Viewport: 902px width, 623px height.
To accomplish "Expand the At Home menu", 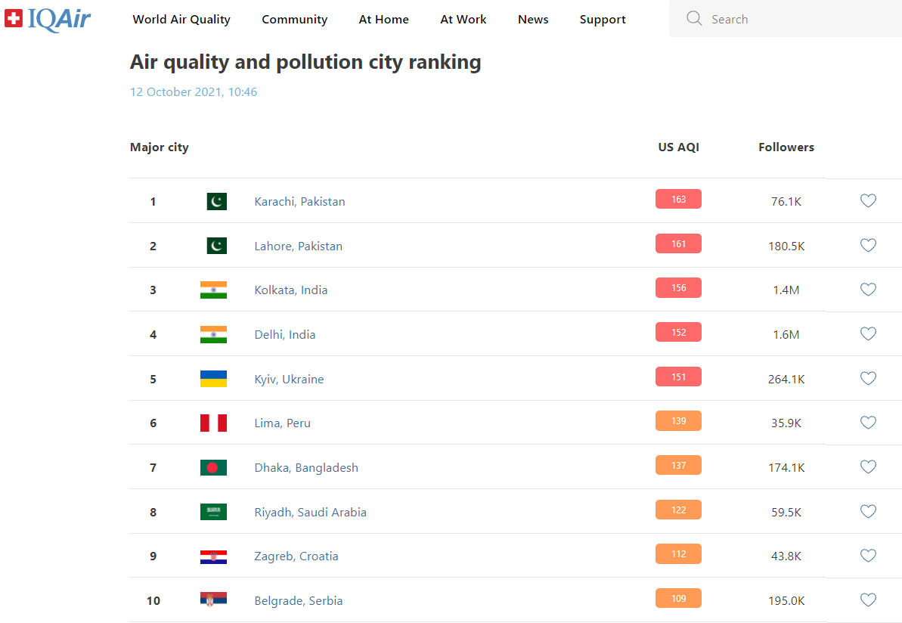I will (x=383, y=20).
